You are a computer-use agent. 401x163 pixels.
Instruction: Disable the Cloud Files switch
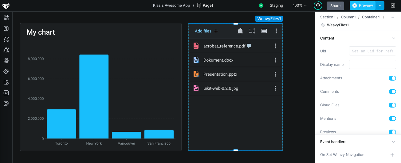click(x=392, y=105)
